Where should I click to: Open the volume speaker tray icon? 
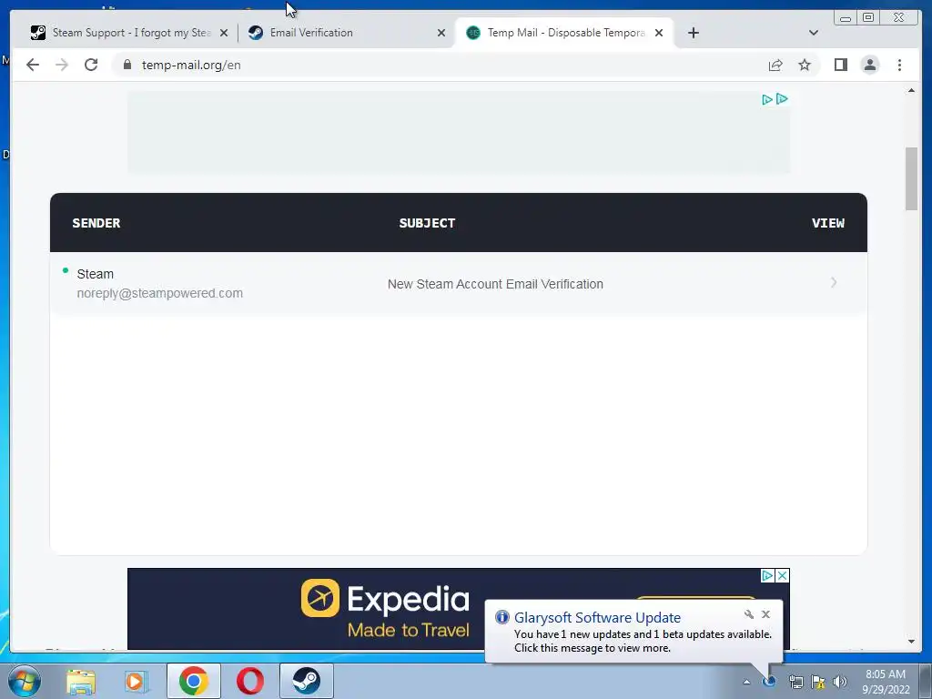tap(839, 682)
